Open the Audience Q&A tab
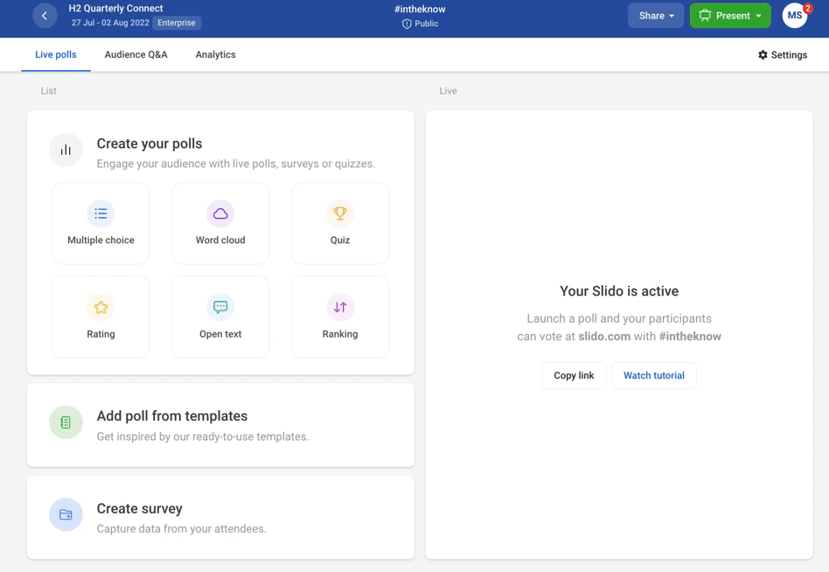The height and width of the screenshot is (572, 829). click(136, 54)
